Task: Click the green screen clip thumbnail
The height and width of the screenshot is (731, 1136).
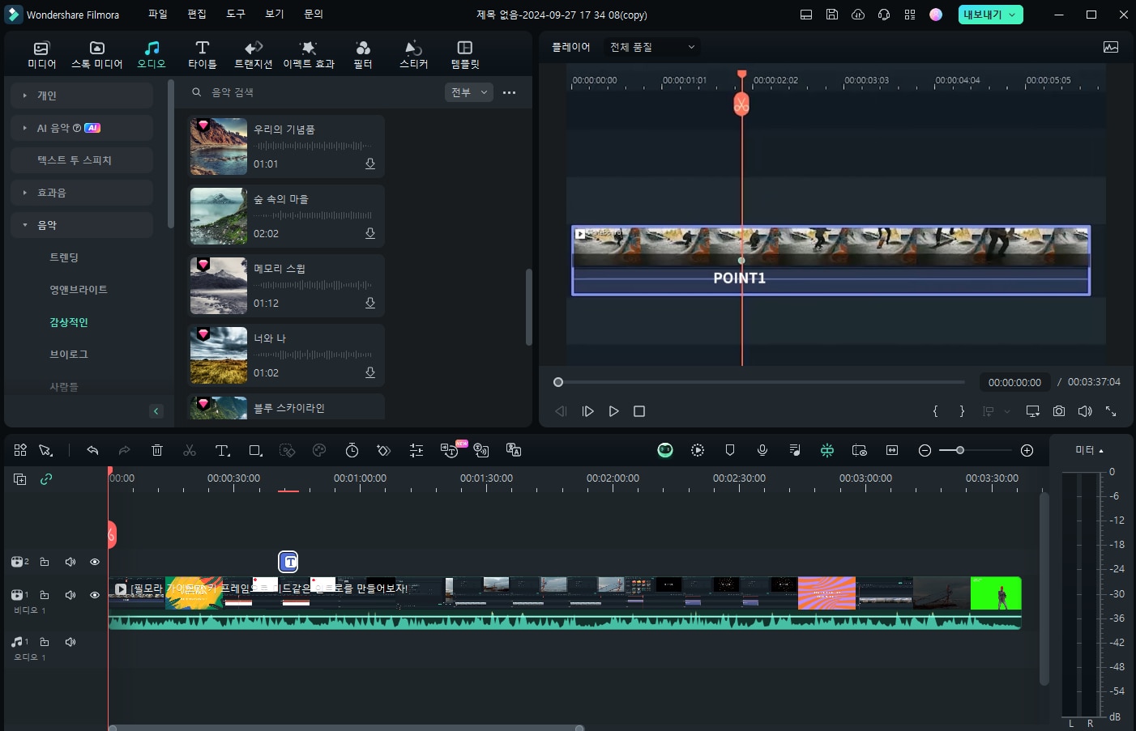Action: 996,593
